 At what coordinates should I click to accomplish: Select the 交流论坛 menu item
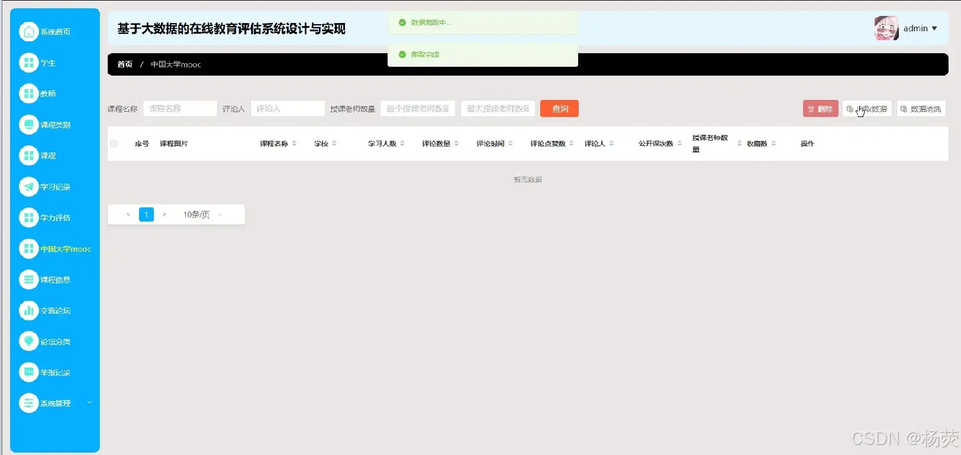[55, 310]
